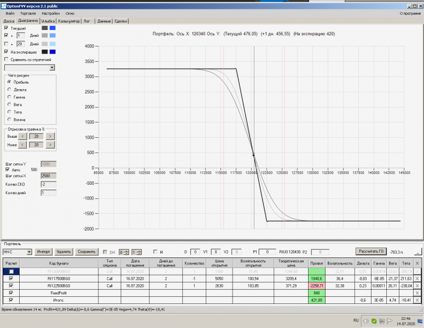Uncheck the Текущий curve checkbox
Screen dimensions: 424x328
(6, 27)
